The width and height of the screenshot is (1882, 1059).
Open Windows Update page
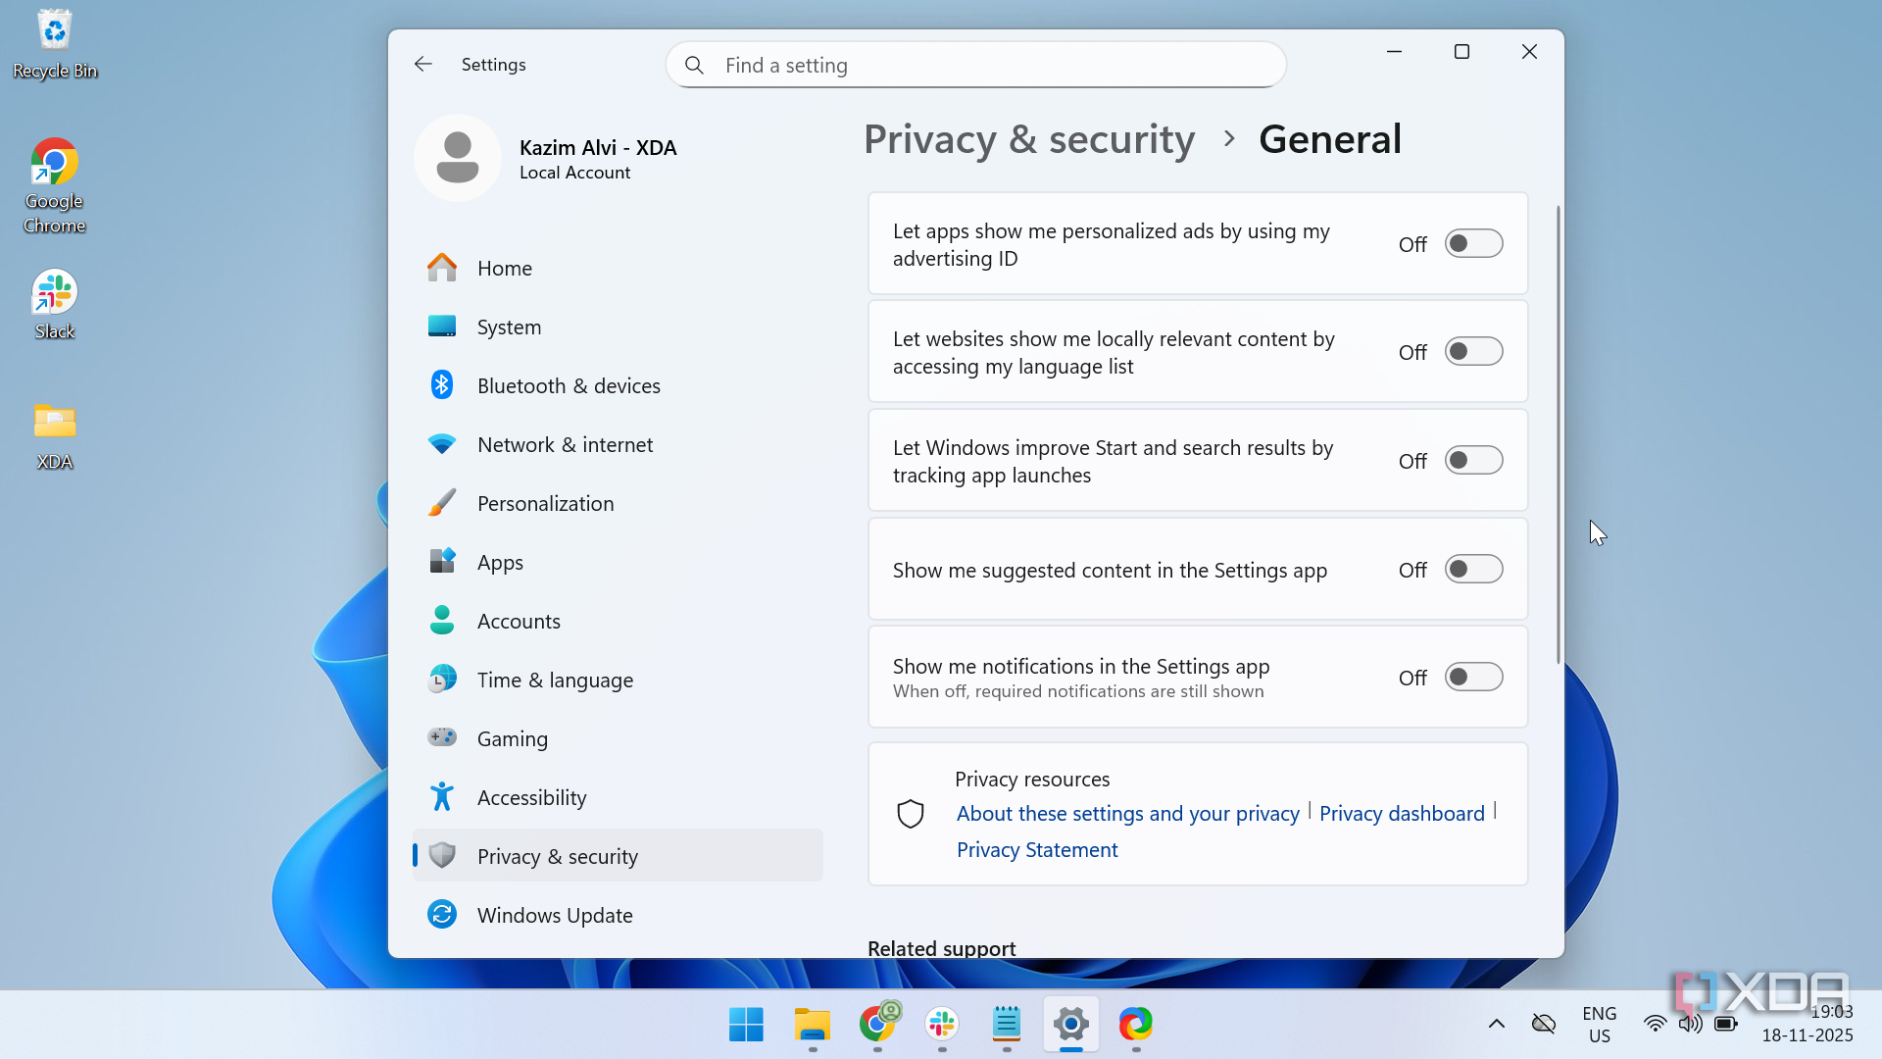click(x=554, y=916)
